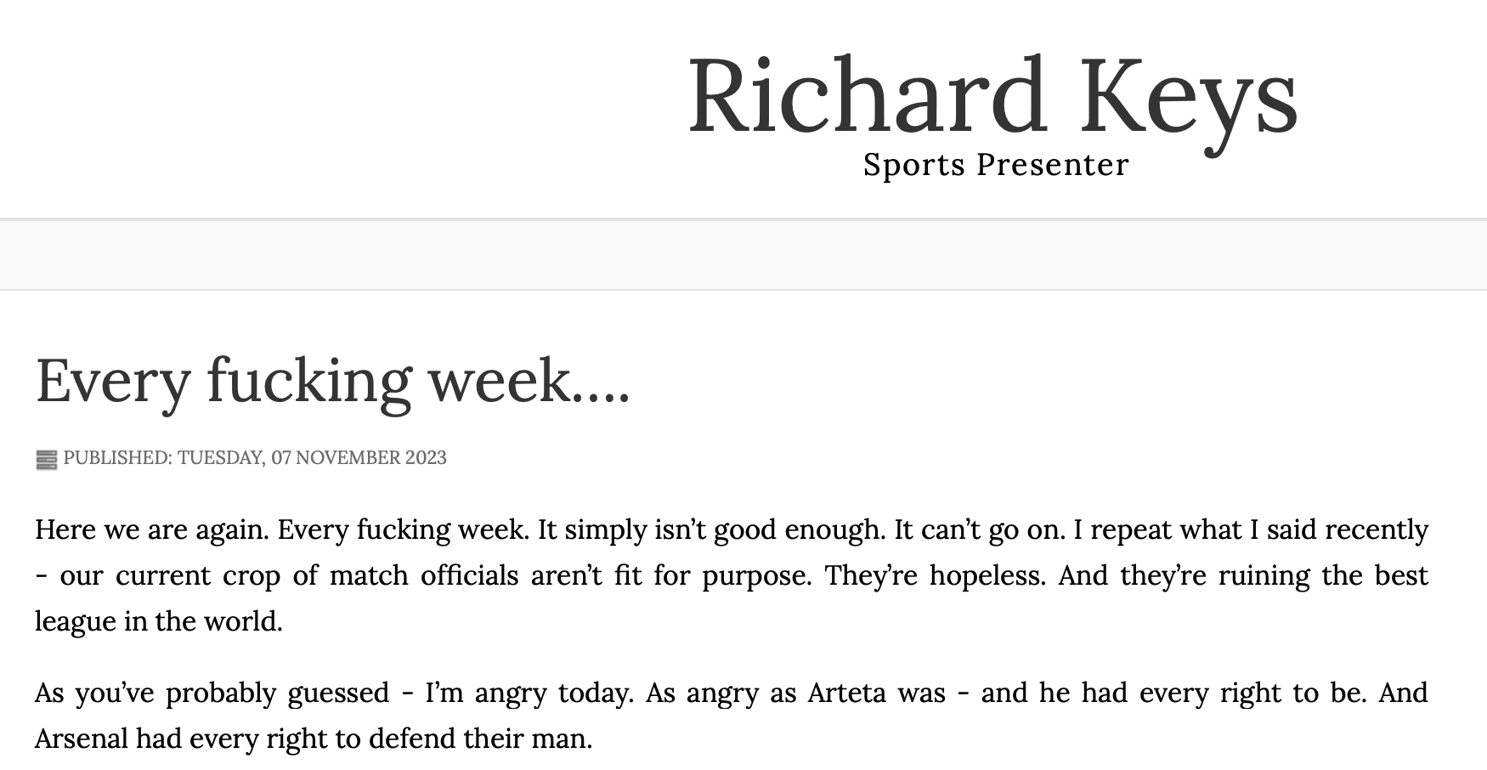Select the 'Sports Presenter' subtitle text
1487x770 pixels.
[x=996, y=164]
